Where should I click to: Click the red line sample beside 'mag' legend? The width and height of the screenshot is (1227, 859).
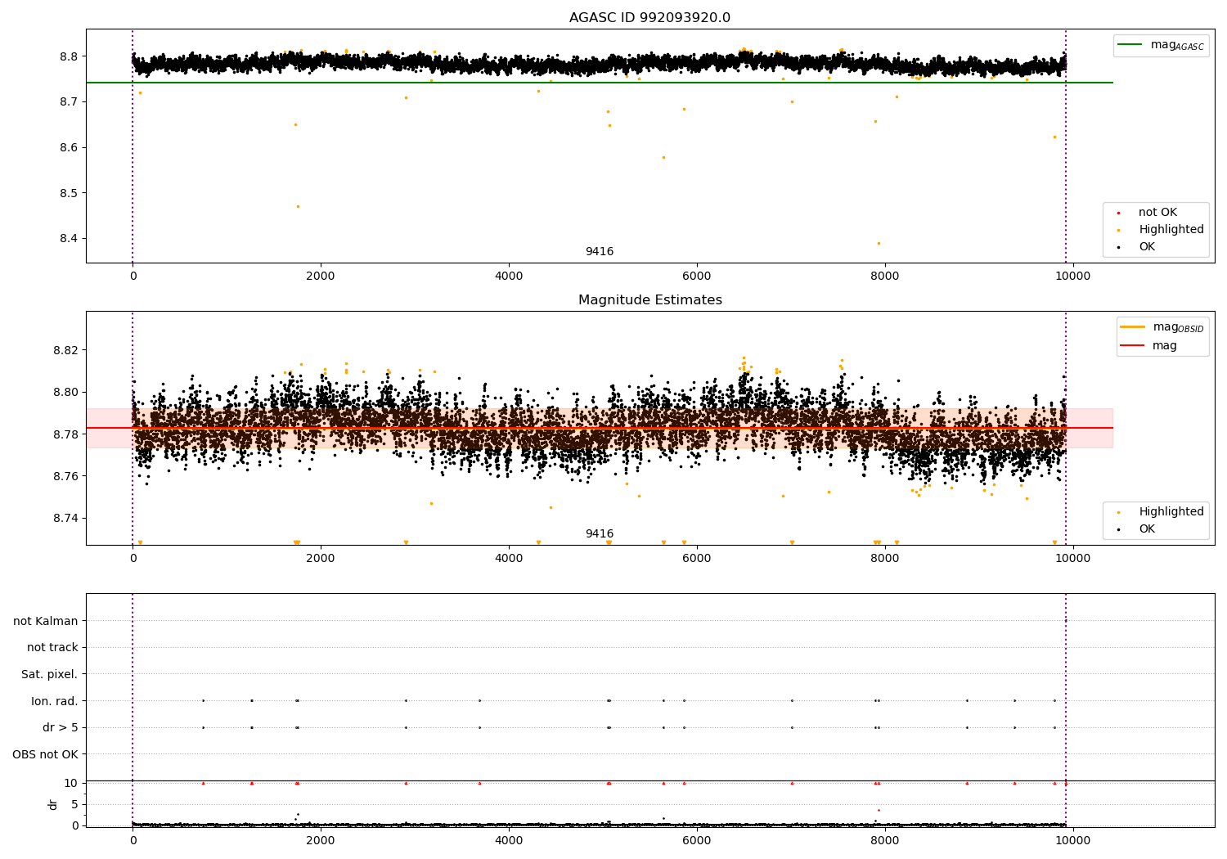1132,346
